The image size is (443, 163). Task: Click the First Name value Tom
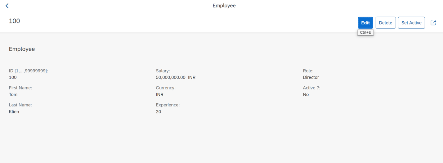[13, 94]
